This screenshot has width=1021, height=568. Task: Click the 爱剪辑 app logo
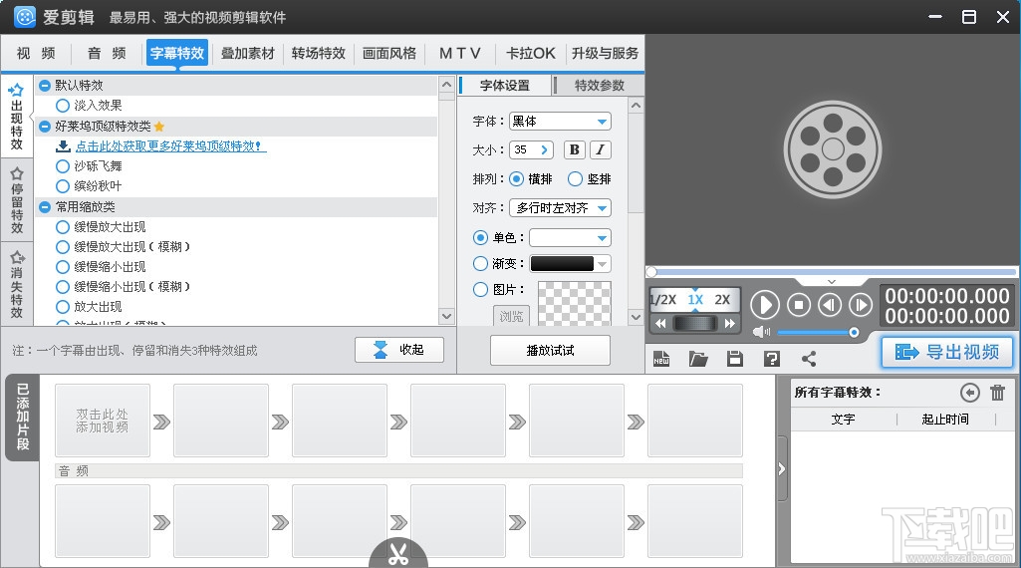(x=25, y=17)
